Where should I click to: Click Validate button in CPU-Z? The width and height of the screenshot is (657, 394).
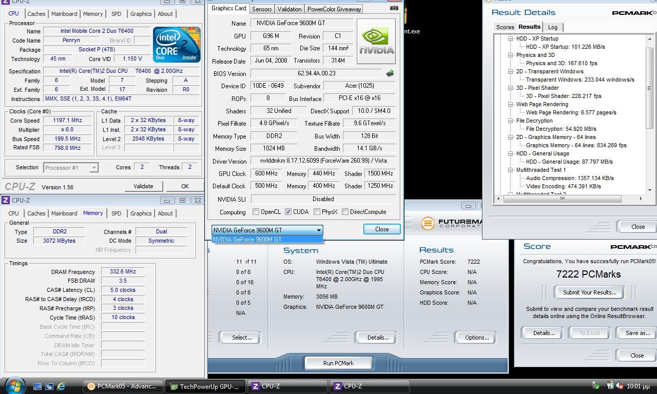143,186
